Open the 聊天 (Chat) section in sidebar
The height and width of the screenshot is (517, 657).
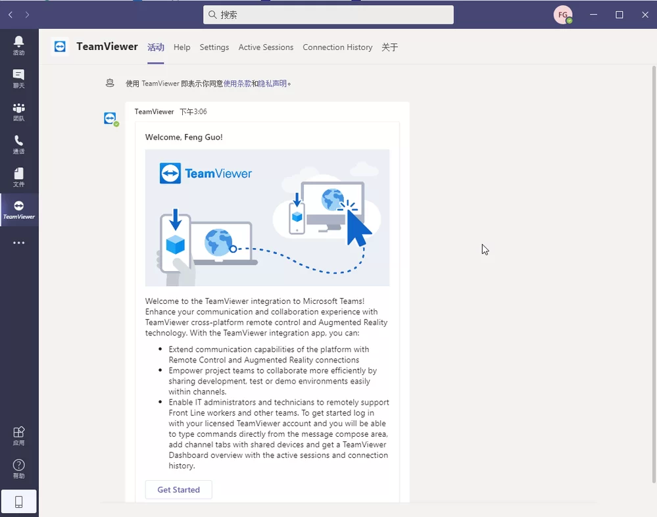click(x=18, y=78)
